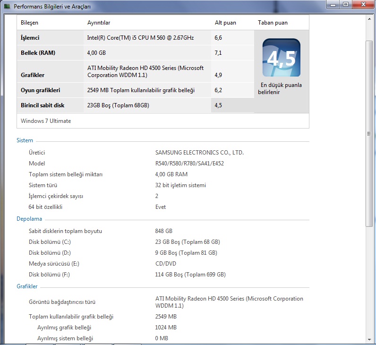
Task: Click the Taban puan column header
Action: [x=273, y=23]
